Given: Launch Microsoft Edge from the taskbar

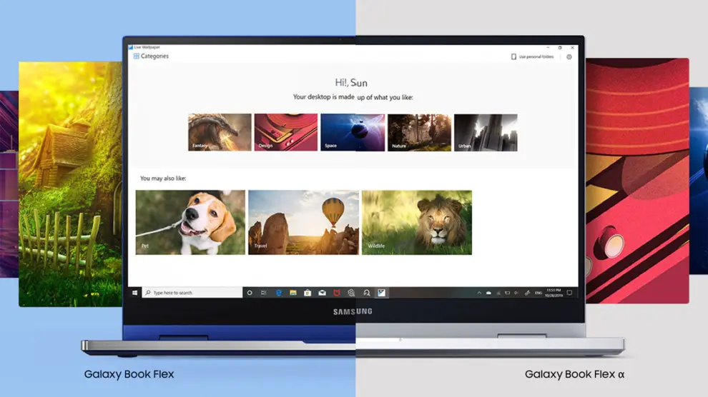Looking at the screenshot, I should pos(279,293).
